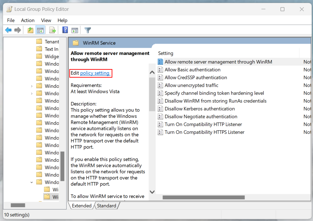Switch to the Standard tab
This screenshot has width=313, height=221.
tap(106, 206)
